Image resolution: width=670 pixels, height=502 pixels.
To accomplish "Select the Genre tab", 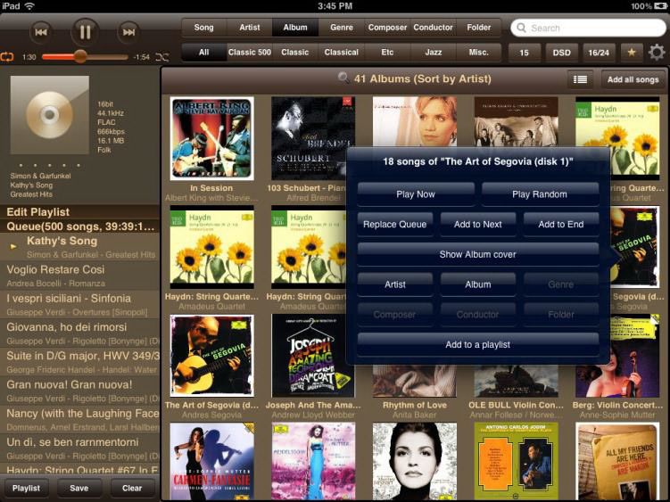I will 342,28.
